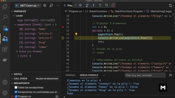Open the compare changes icon in editor title
This screenshot has height=98, width=175.
[x=170, y=5]
